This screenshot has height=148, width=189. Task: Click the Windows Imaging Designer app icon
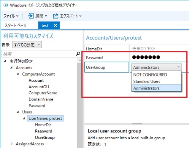[5, 5]
